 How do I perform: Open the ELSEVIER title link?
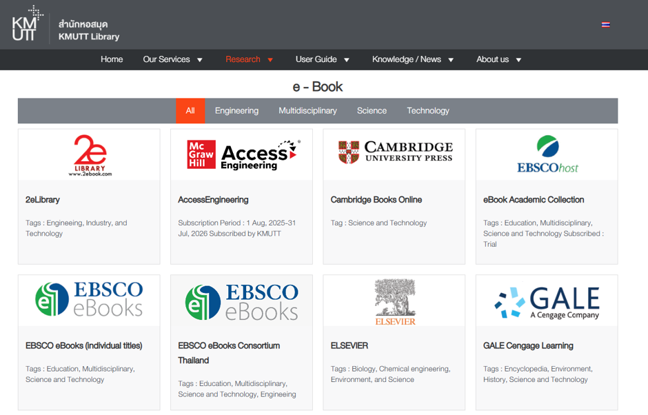(350, 345)
